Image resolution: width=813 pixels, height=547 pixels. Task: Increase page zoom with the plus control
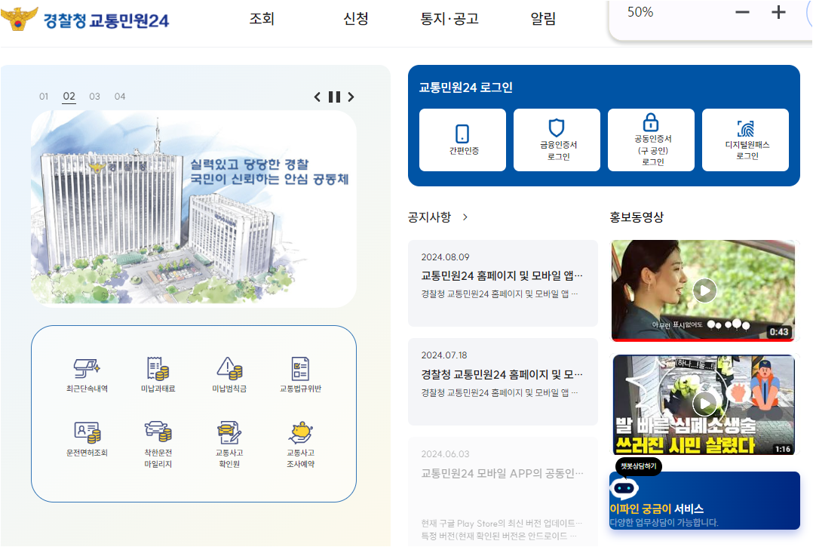[778, 12]
